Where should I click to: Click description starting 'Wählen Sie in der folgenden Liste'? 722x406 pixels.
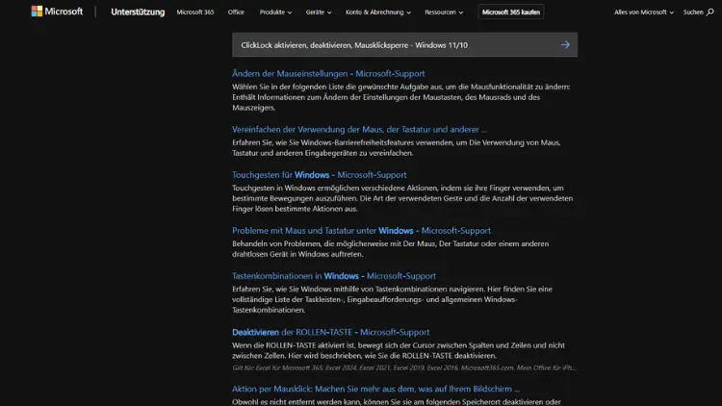coord(401,97)
